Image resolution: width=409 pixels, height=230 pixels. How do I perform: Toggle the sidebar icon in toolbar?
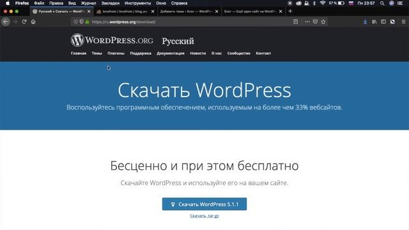[383, 22]
